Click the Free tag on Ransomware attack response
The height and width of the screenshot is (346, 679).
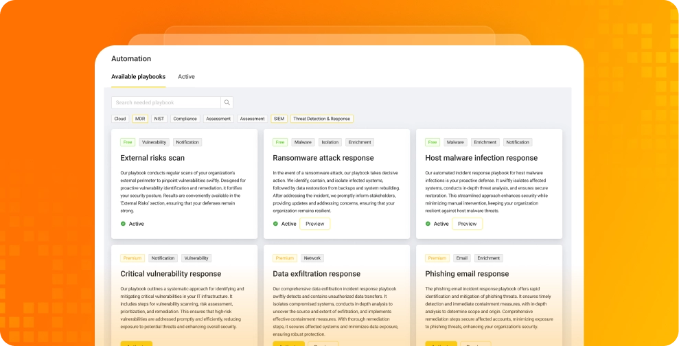click(280, 142)
